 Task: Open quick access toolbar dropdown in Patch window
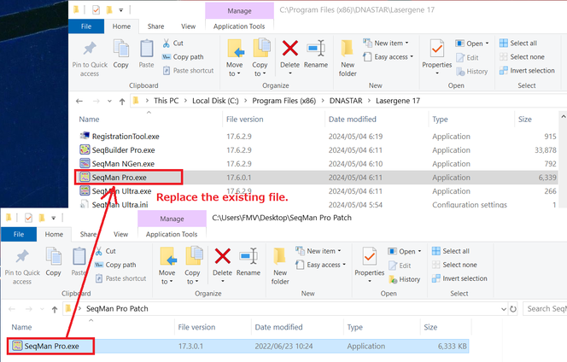(x=54, y=218)
